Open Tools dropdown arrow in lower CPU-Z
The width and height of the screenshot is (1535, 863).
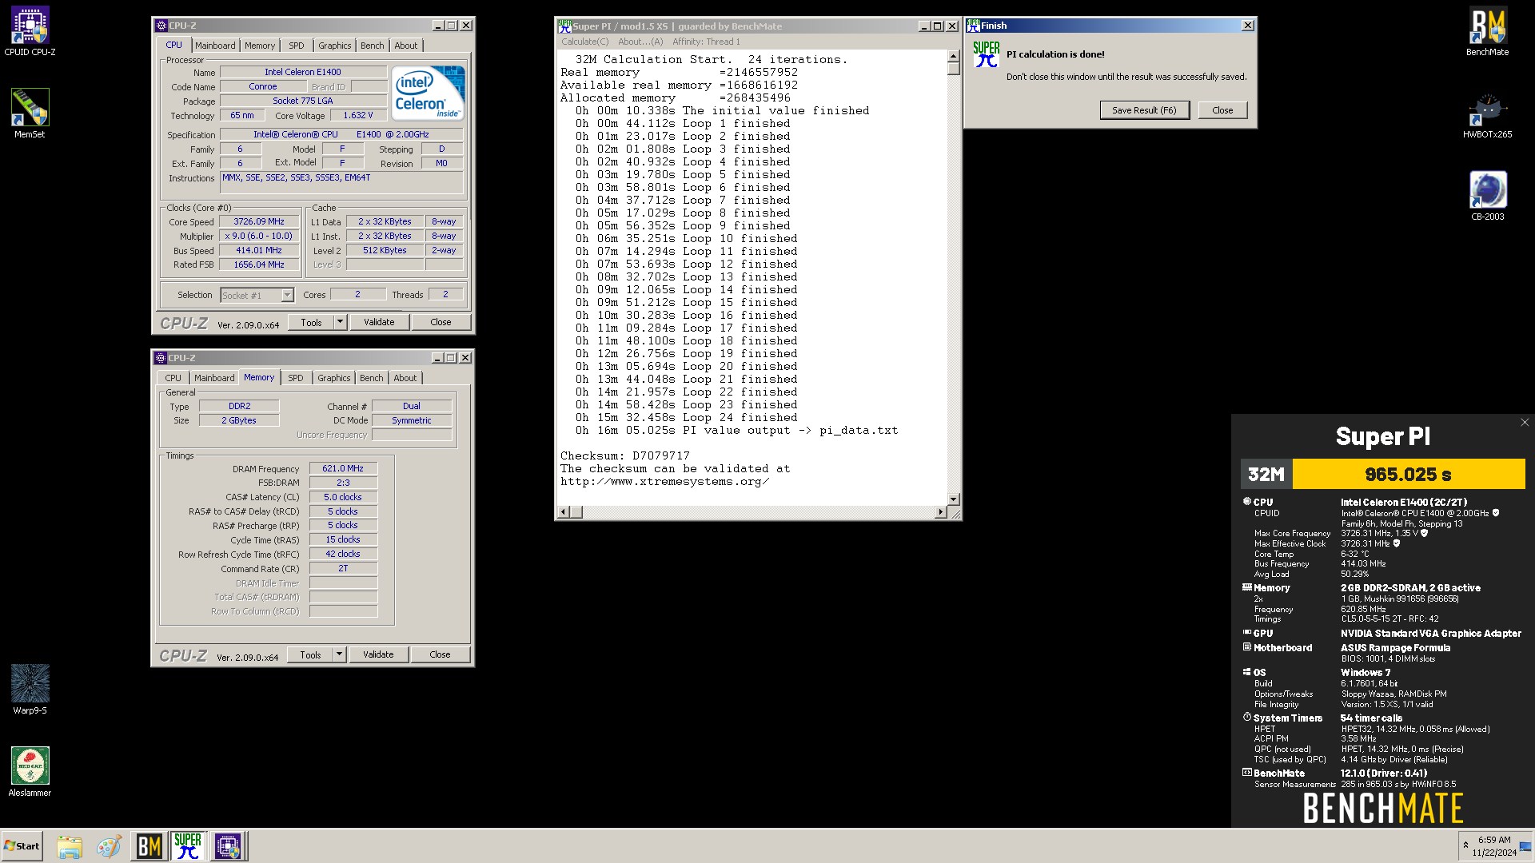click(x=339, y=654)
